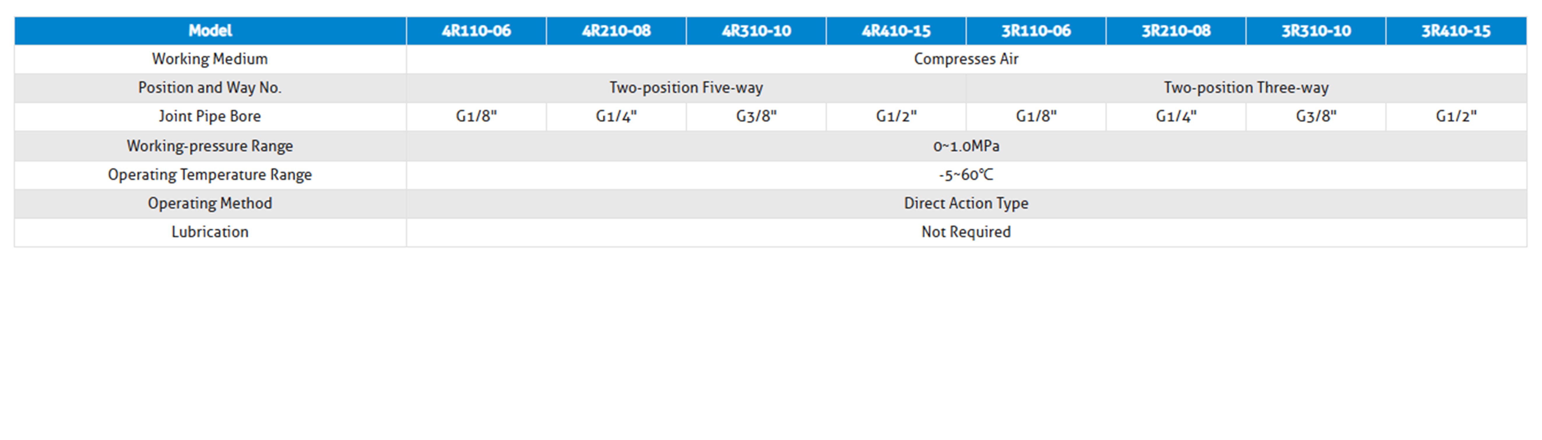Select the Compresses Air cell
1542x440 pixels.
[x=966, y=59]
